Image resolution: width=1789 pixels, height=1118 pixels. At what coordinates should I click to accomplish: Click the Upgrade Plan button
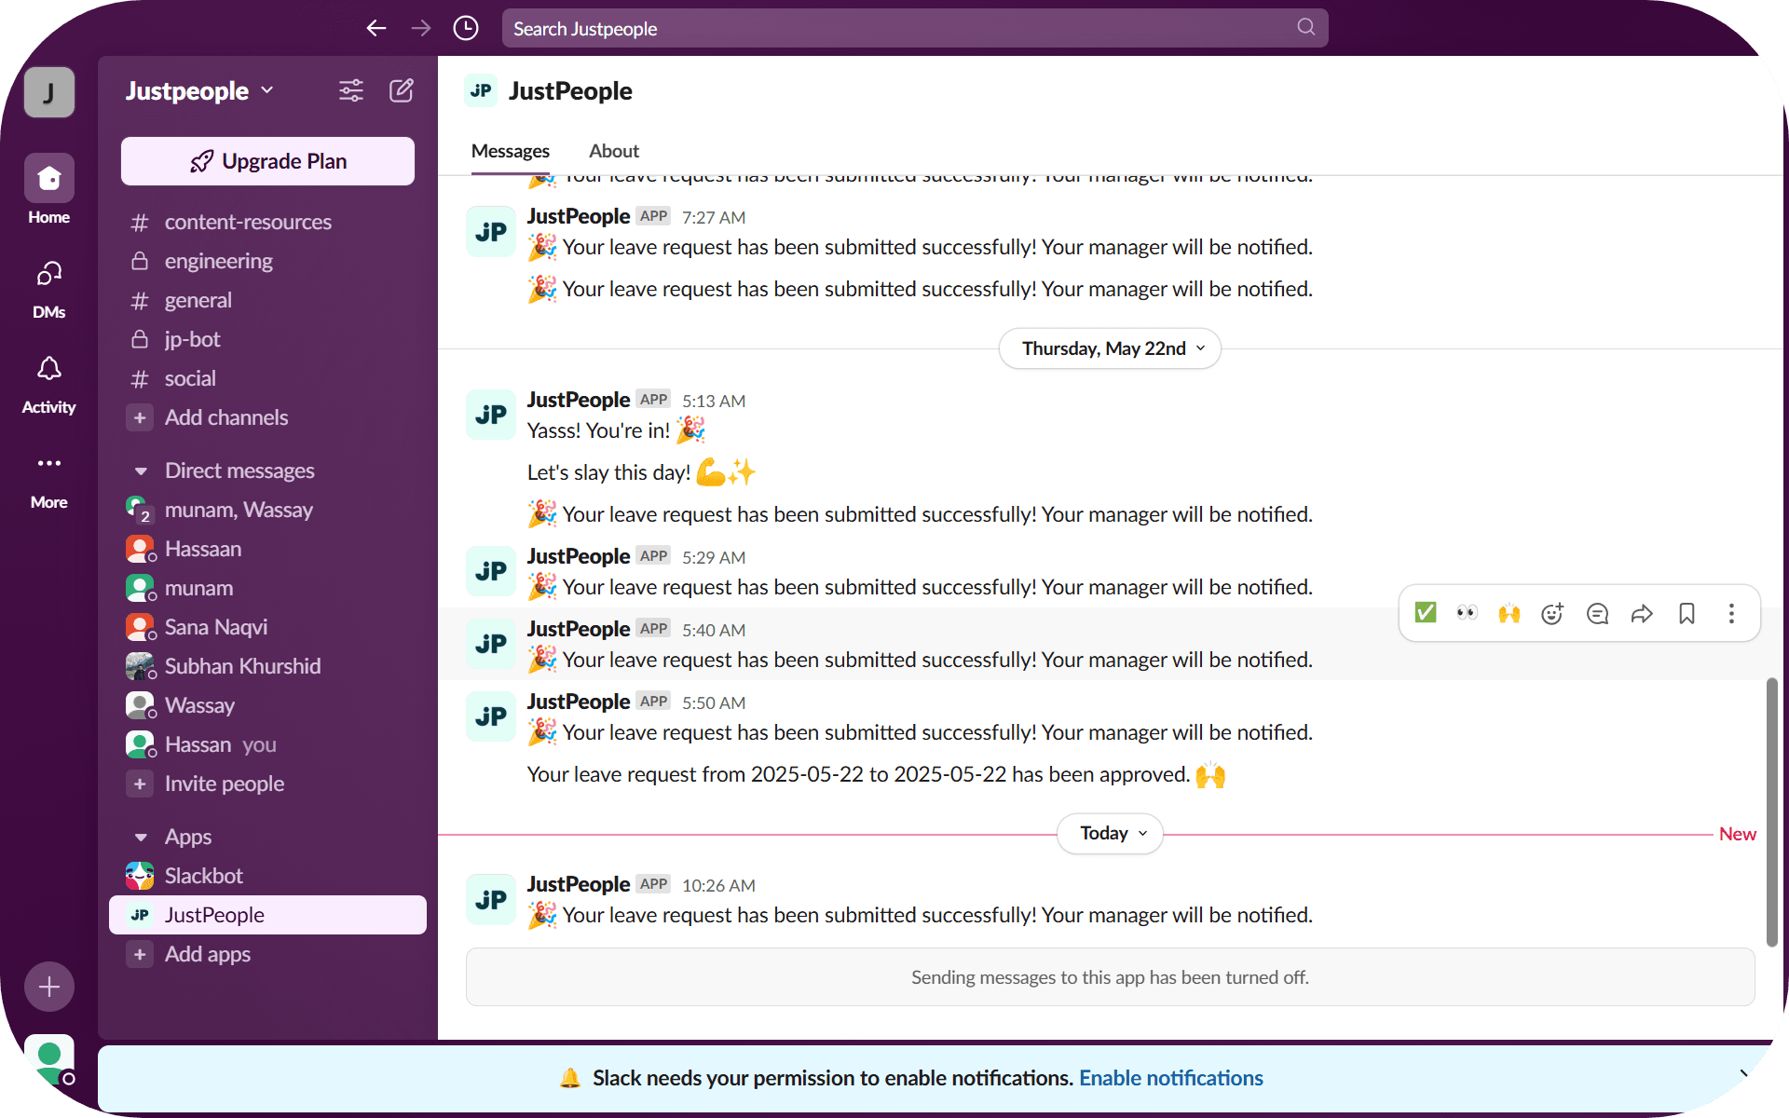coord(267,161)
